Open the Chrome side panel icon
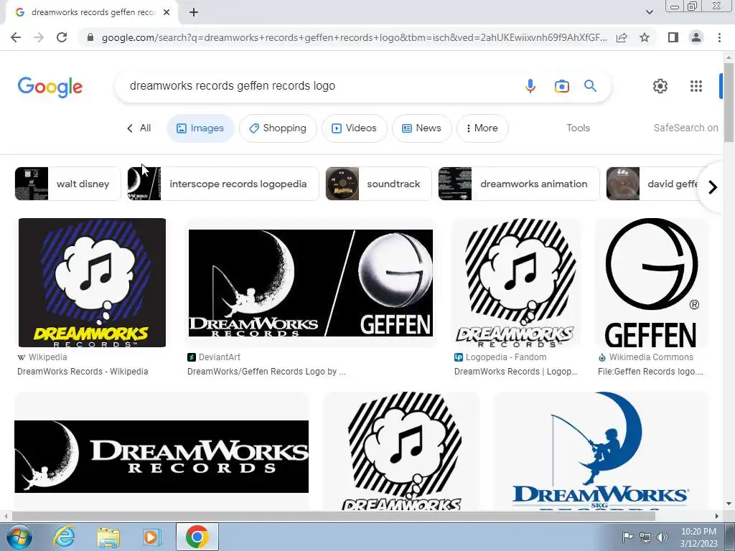The height and width of the screenshot is (551, 735). tap(673, 37)
